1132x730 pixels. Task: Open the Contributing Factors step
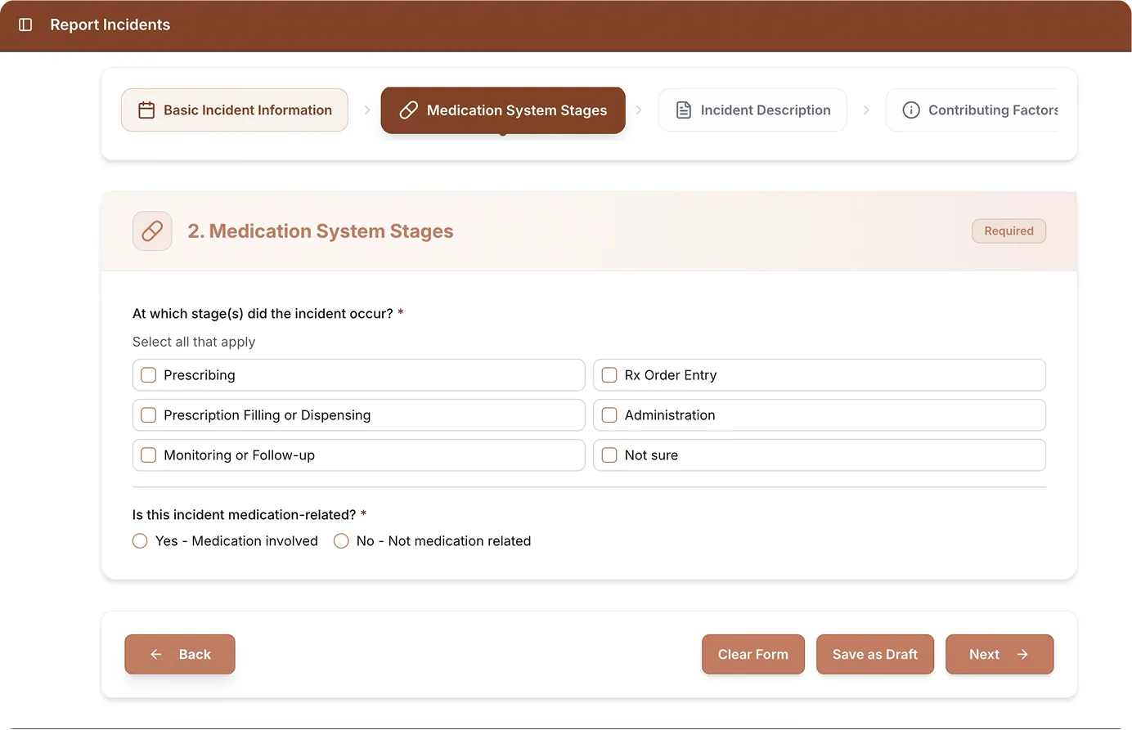click(x=973, y=110)
